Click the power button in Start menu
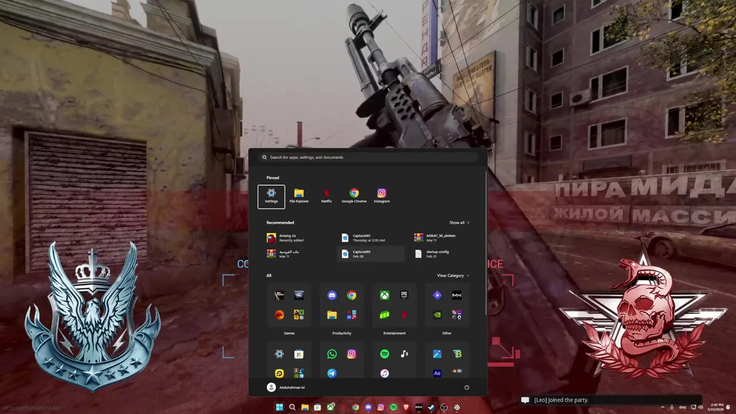The width and height of the screenshot is (736, 414). tap(466, 388)
